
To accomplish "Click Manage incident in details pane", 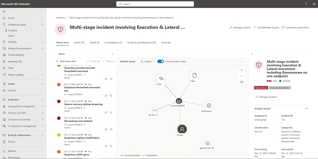I will [266, 97].
